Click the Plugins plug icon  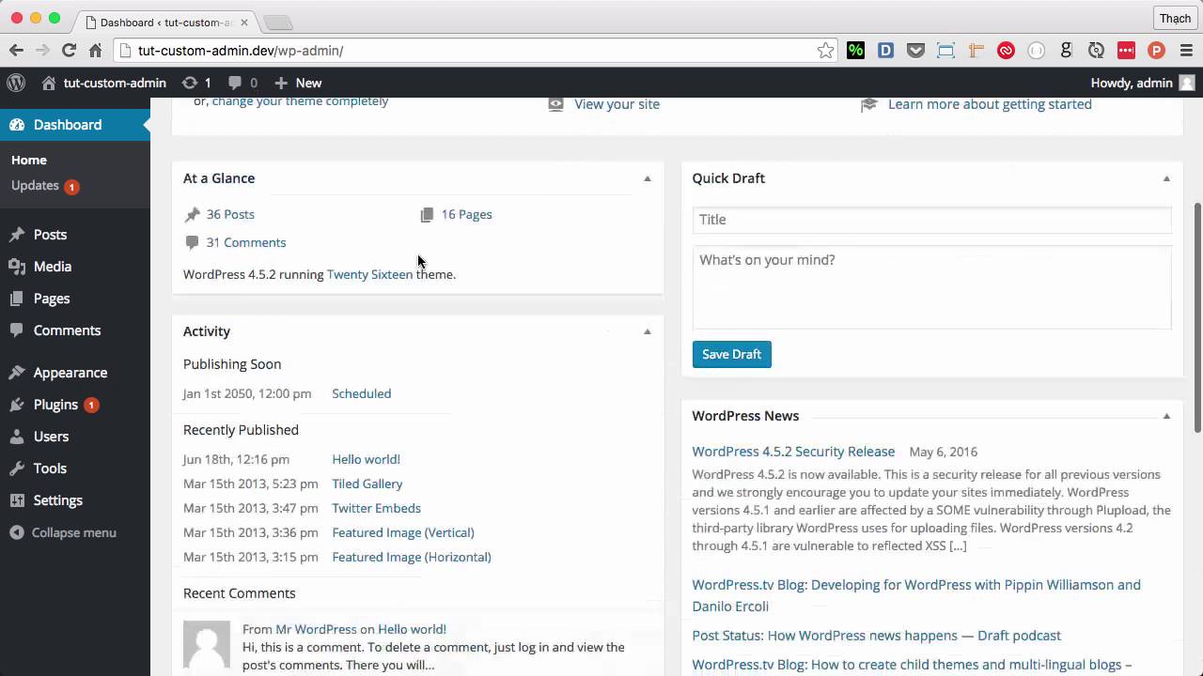(17, 405)
